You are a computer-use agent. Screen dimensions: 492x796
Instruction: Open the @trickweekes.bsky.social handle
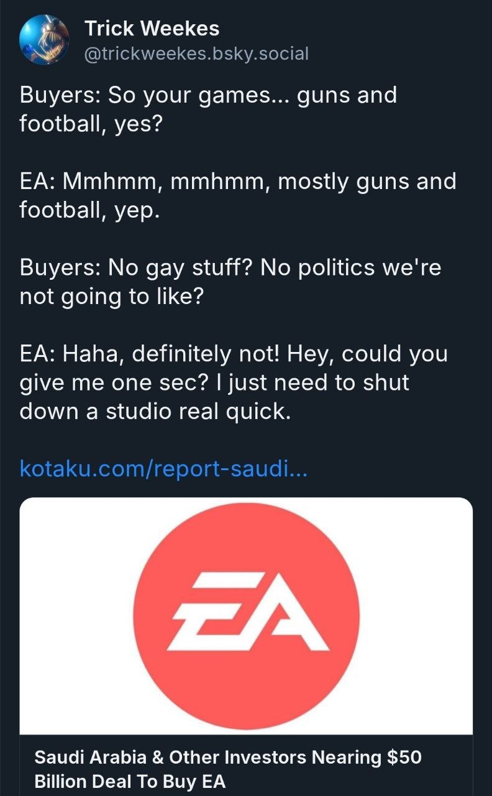196,53
